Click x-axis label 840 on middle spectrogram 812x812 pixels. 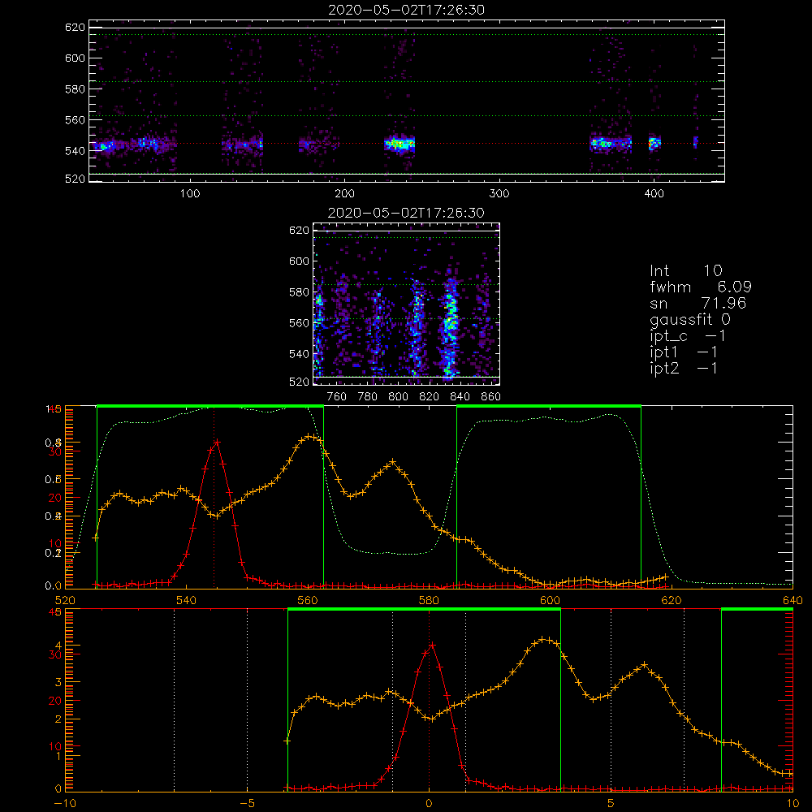(460, 397)
